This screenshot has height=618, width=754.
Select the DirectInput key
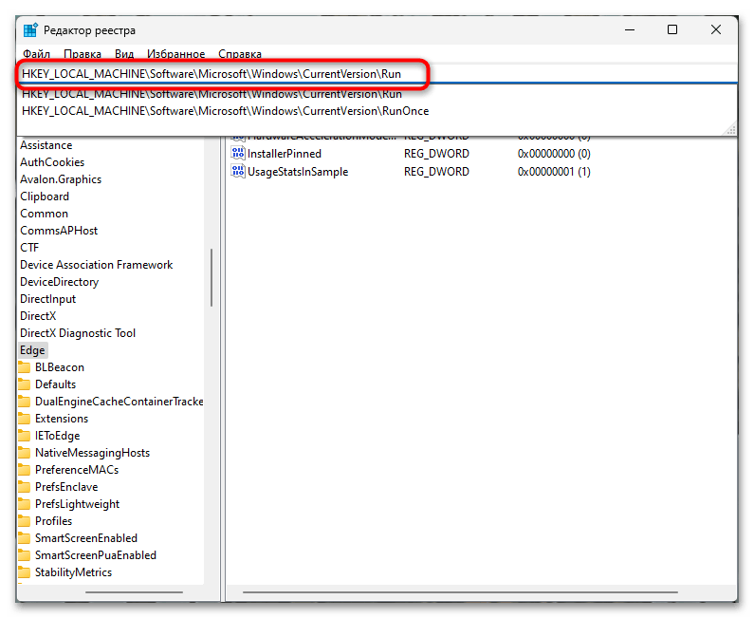tap(47, 299)
